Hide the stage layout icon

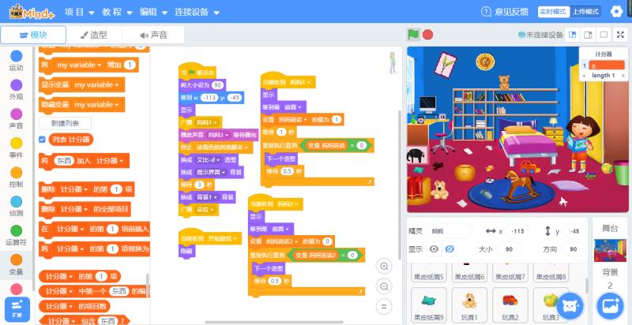604,35
